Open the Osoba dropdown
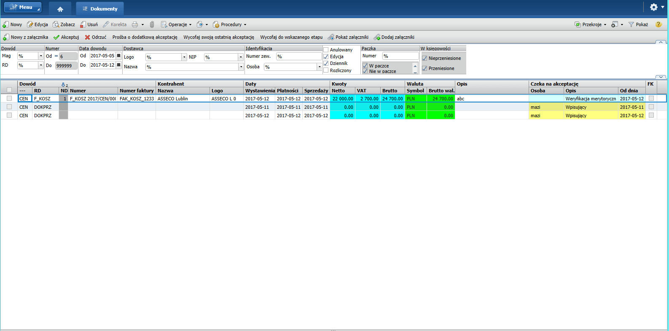669x331 pixels. coord(320,67)
